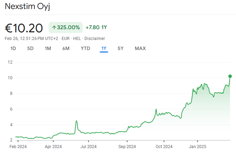Click the 12 y-axis label
This screenshot has height=154, width=236.
(x=10, y=62)
